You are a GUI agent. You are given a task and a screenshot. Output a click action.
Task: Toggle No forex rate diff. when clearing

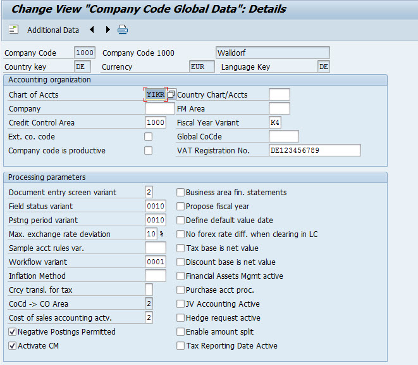[x=180, y=234]
